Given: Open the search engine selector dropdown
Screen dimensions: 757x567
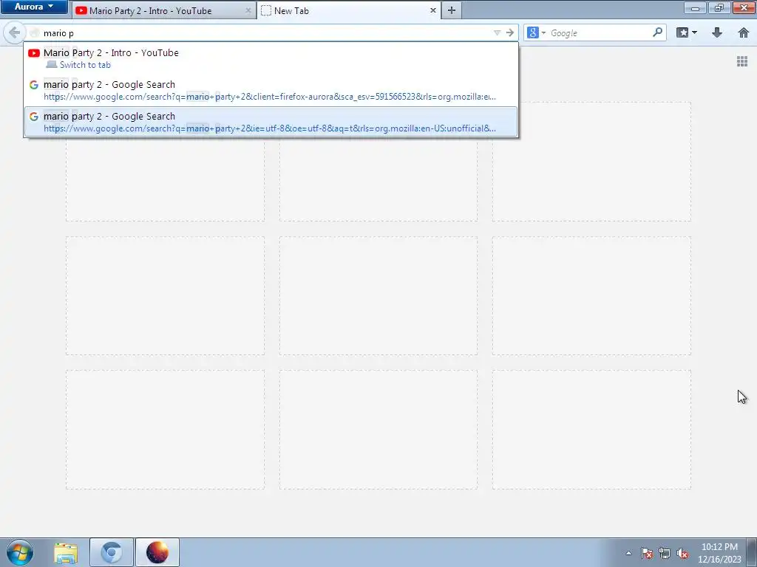Looking at the screenshot, I should click(536, 32).
